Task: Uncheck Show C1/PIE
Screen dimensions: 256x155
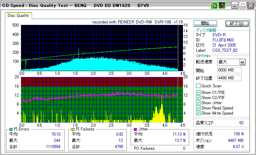Action: pos(198,92)
